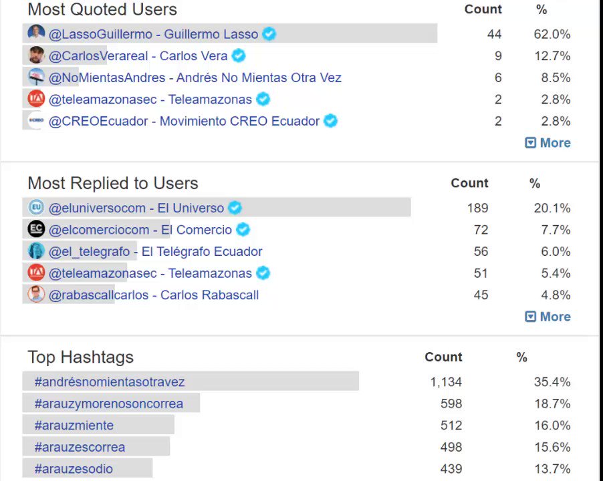Click % header in Top Hashtags
Image resolution: width=603 pixels, height=481 pixels.
522,357
